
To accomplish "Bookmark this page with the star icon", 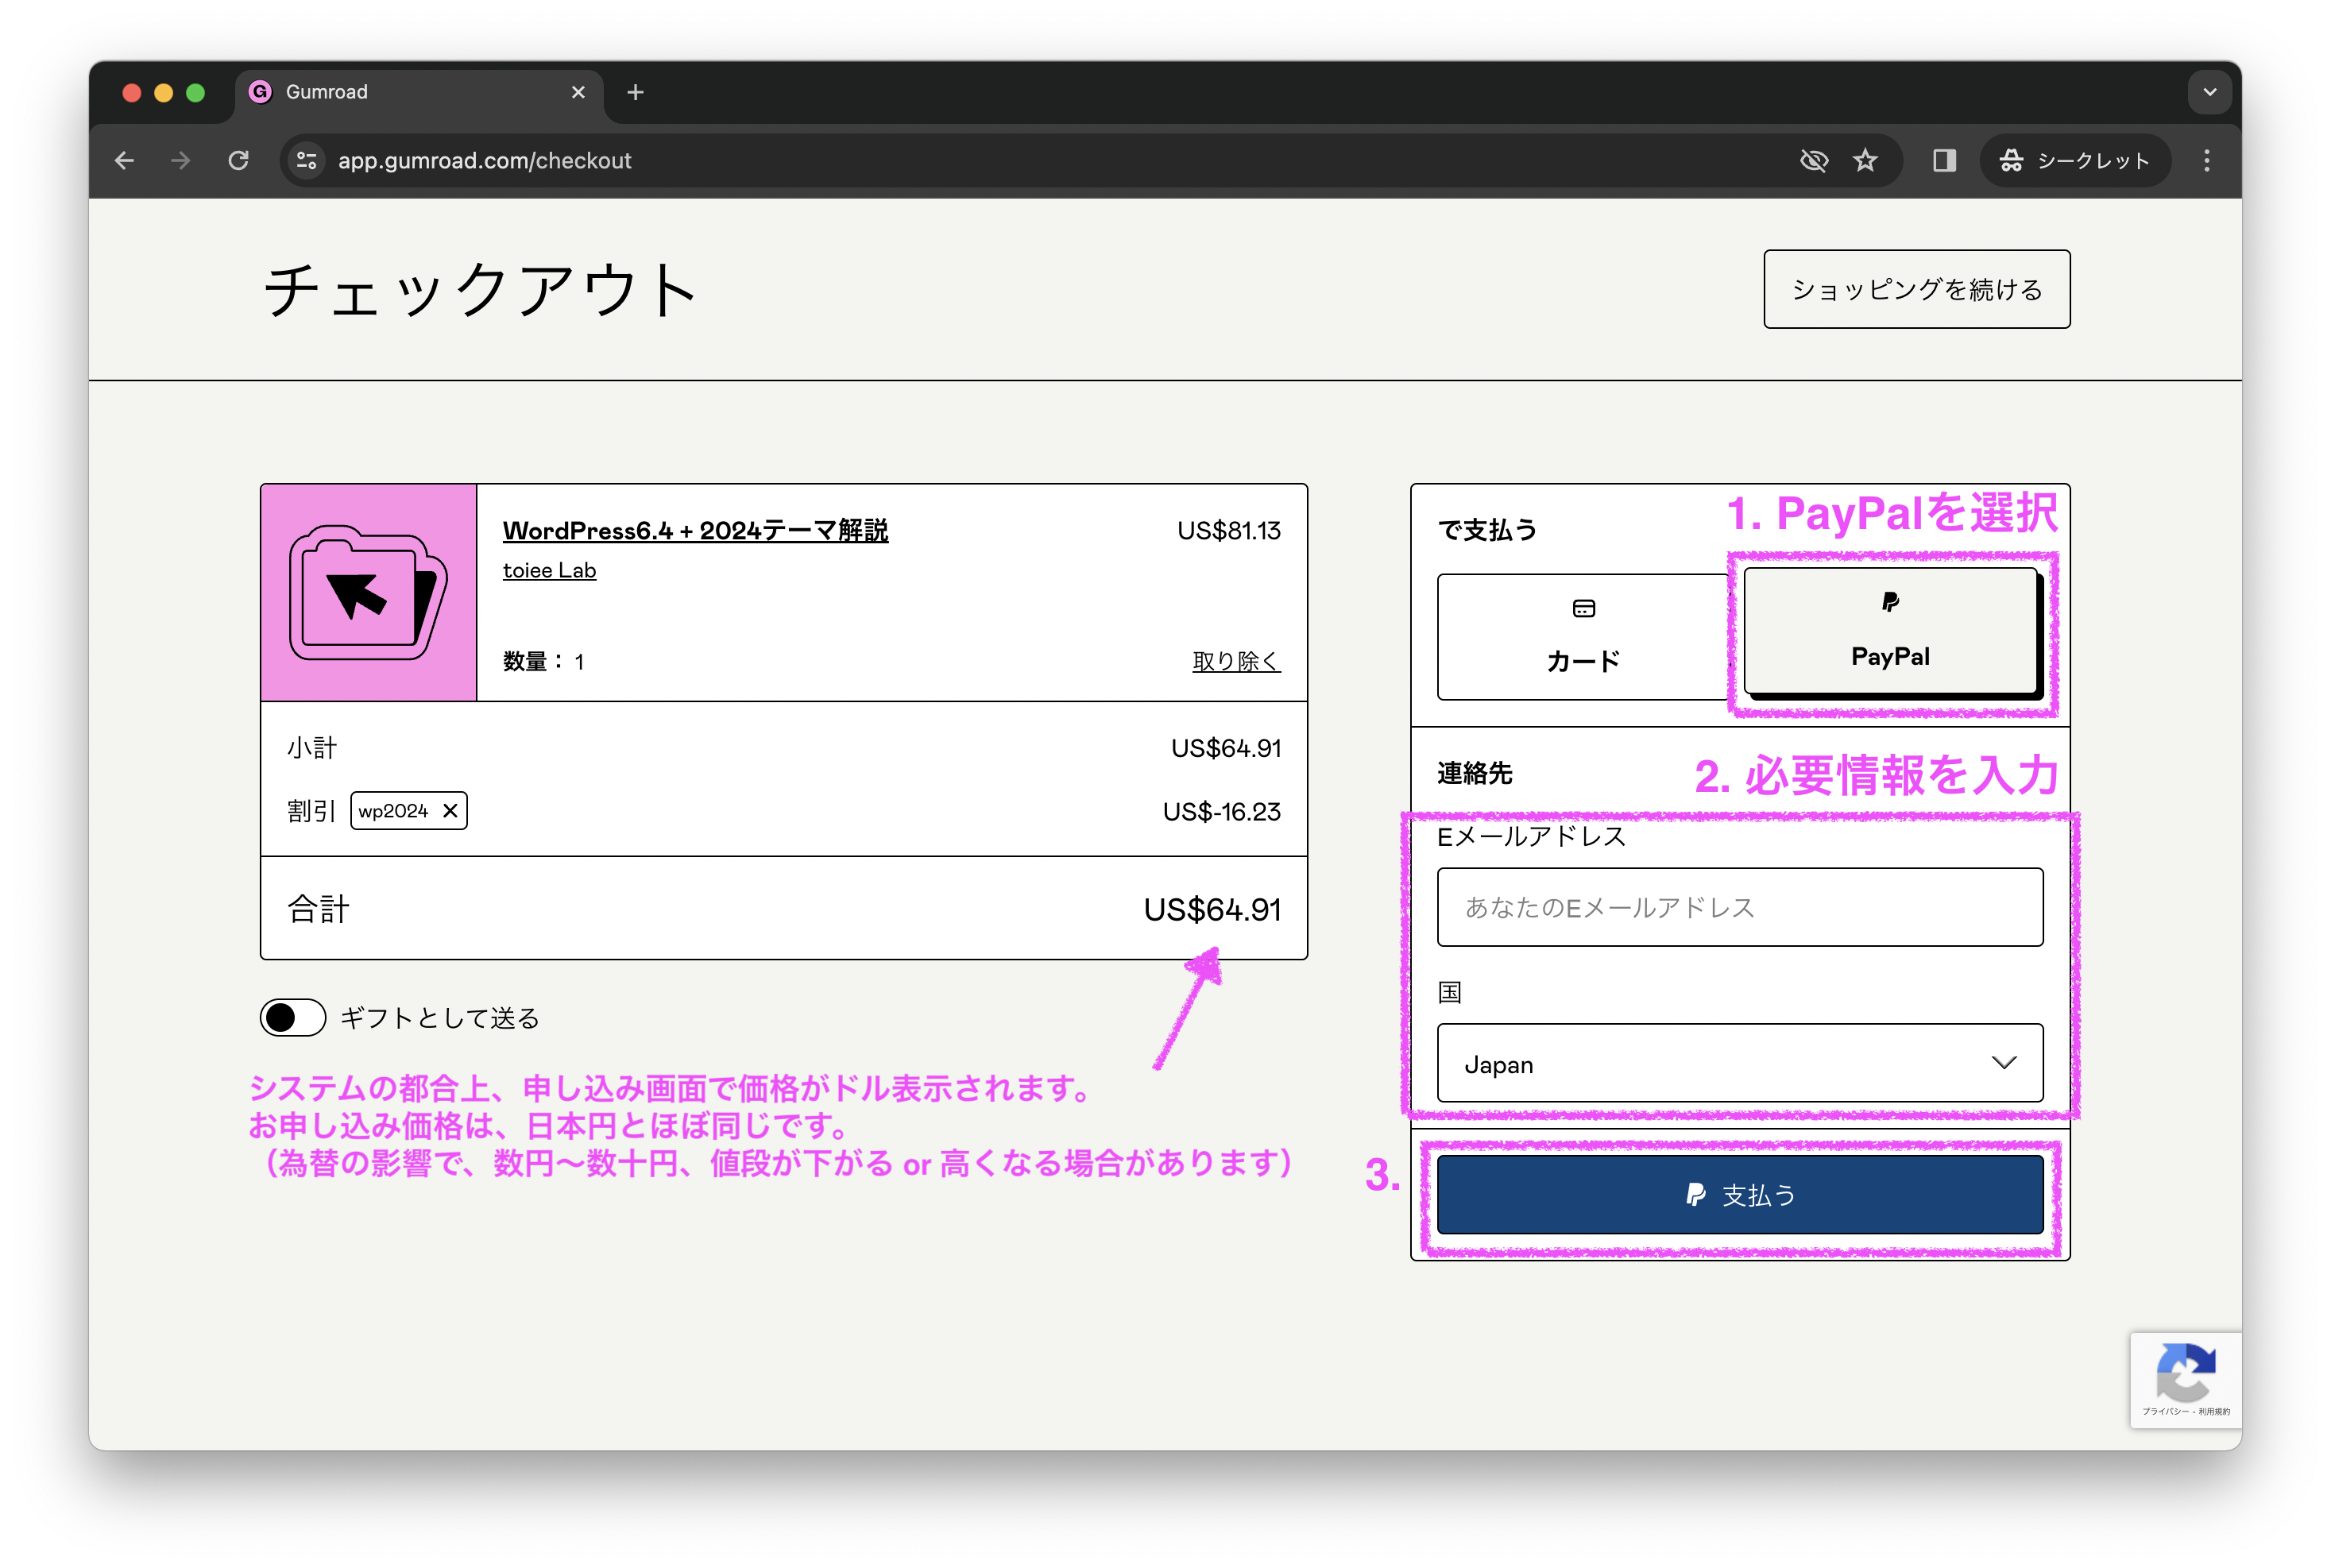I will point(1865,160).
